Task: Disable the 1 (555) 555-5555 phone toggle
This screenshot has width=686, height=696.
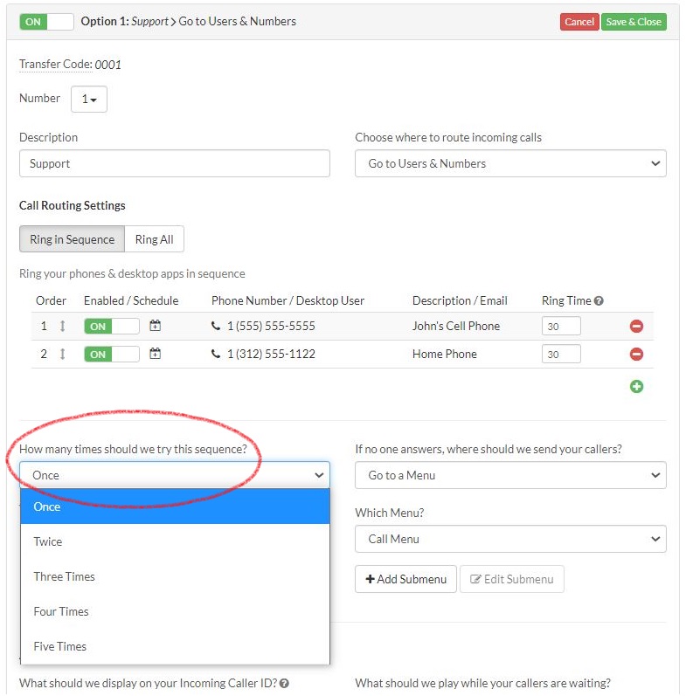Action: [x=111, y=326]
